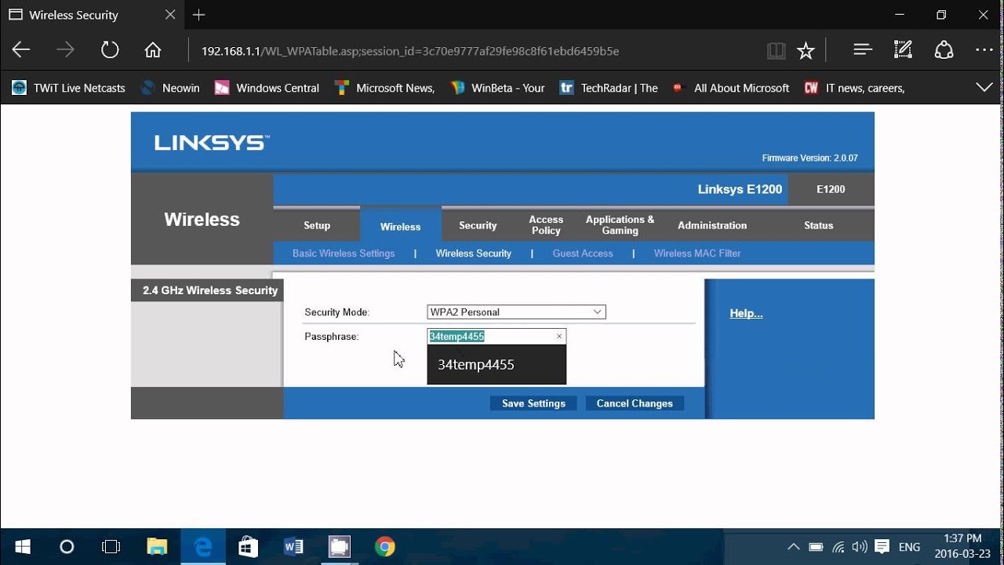Select Wireless Security subtab

[x=473, y=253]
